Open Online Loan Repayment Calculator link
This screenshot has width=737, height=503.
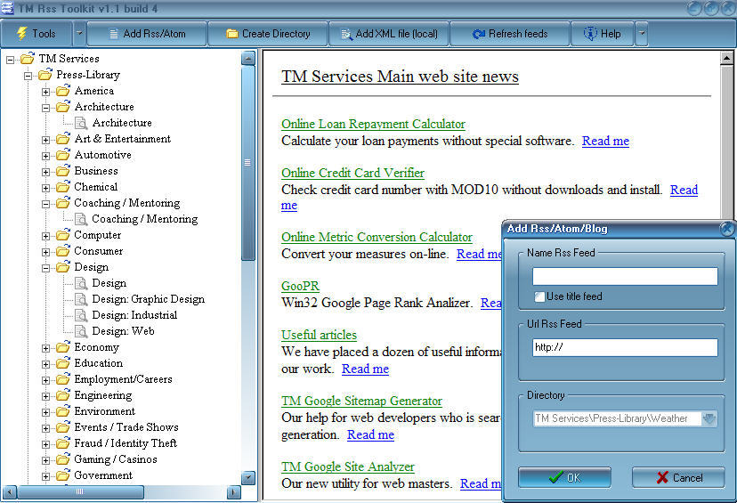[x=373, y=124]
